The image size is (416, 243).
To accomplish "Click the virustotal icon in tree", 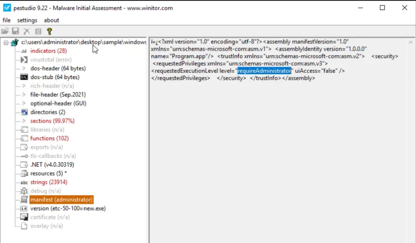I will [x=24, y=60].
